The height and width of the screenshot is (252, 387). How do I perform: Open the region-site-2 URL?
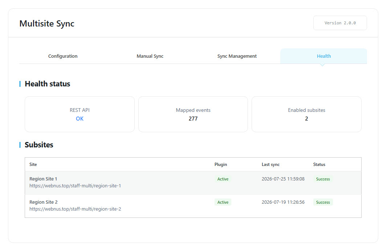pos(75,209)
